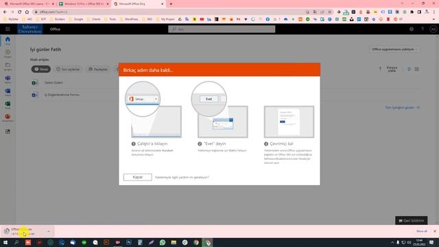Launch Excel from the sidebar

8,105
